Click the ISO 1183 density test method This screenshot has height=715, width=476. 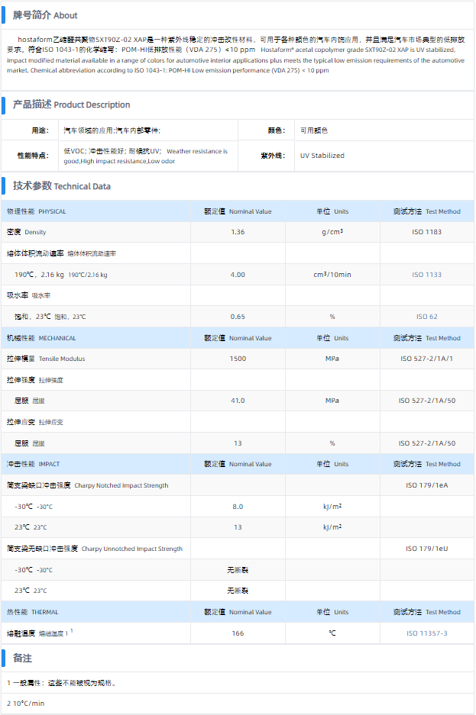426,232
